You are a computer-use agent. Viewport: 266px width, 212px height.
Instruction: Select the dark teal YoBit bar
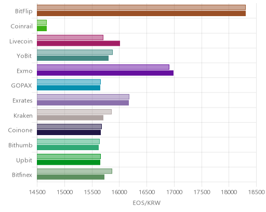[x=73, y=58]
